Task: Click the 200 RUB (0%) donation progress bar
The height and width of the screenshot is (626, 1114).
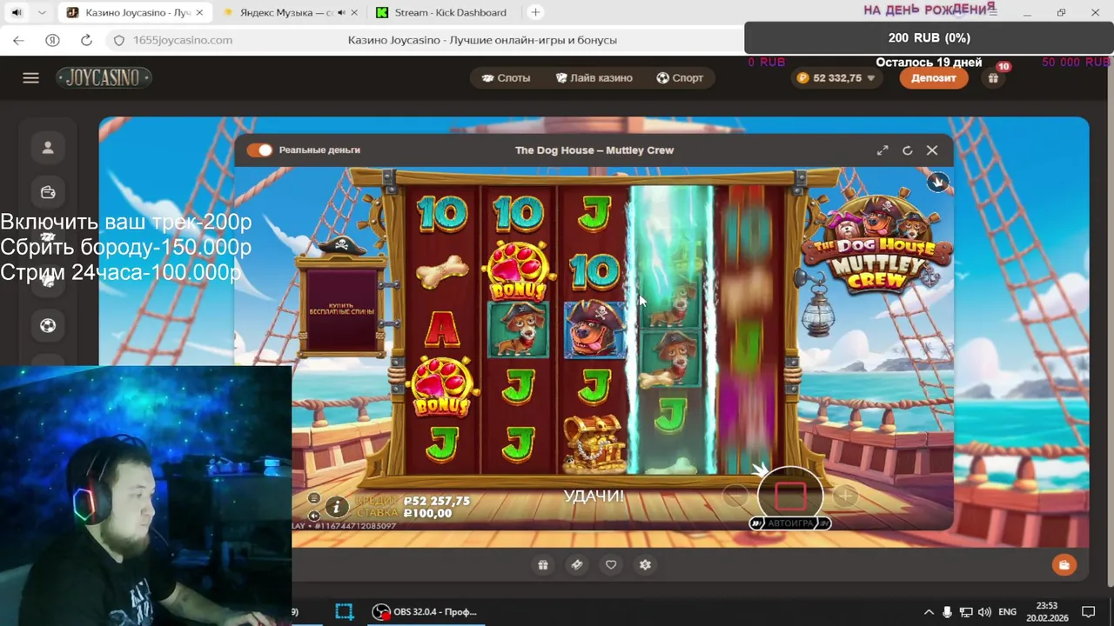Action: [x=929, y=37]
